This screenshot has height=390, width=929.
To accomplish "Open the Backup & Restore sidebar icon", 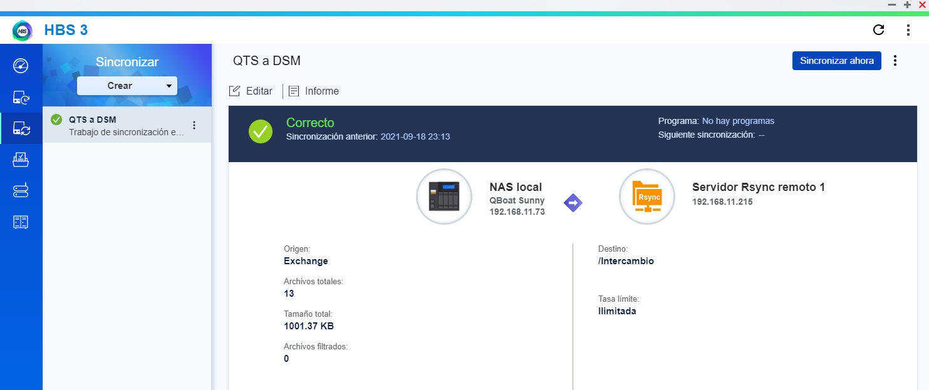I will [21, 97].
